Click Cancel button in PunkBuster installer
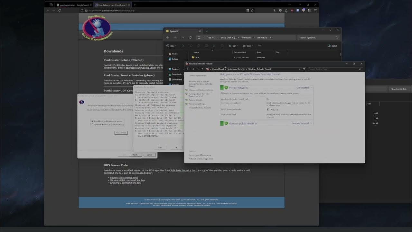Viewport: 412px width, 232px height. [149, 155]
